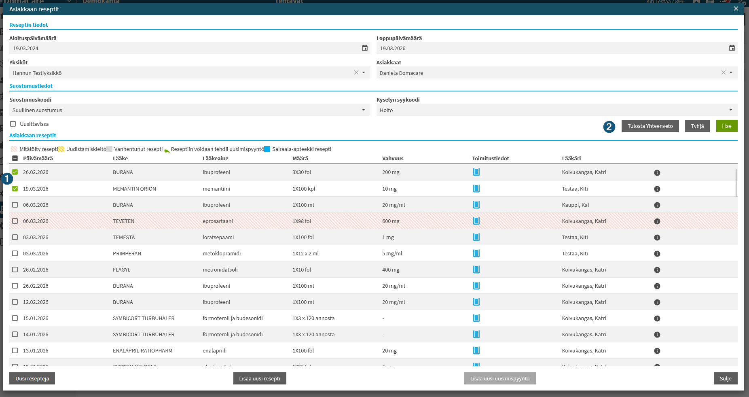Image resolution: width=749 pixels, height=397 pixels.
Task: Click the green Hae button
Action: pos(727,126)
